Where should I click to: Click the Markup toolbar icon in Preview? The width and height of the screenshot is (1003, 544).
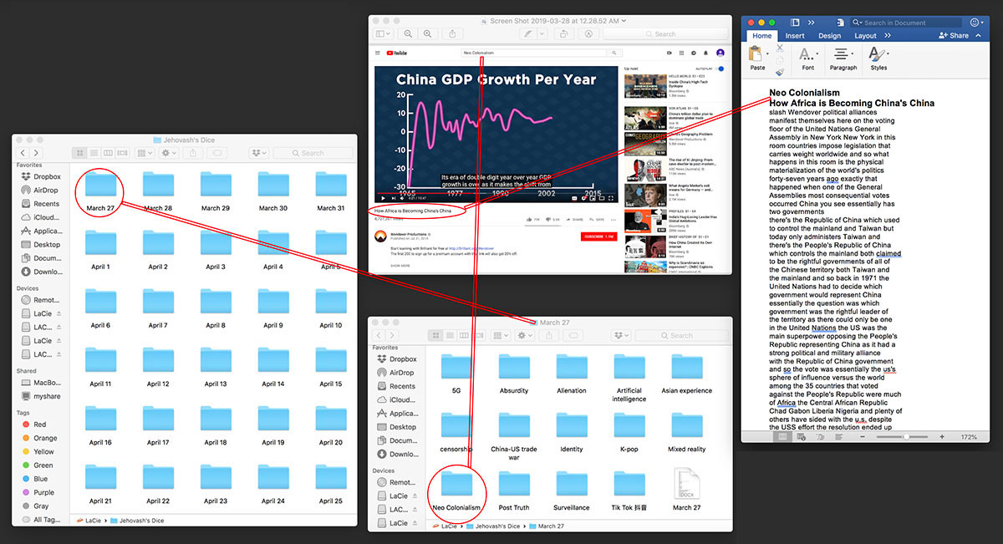pyautogui.click(x=589, y=33)
